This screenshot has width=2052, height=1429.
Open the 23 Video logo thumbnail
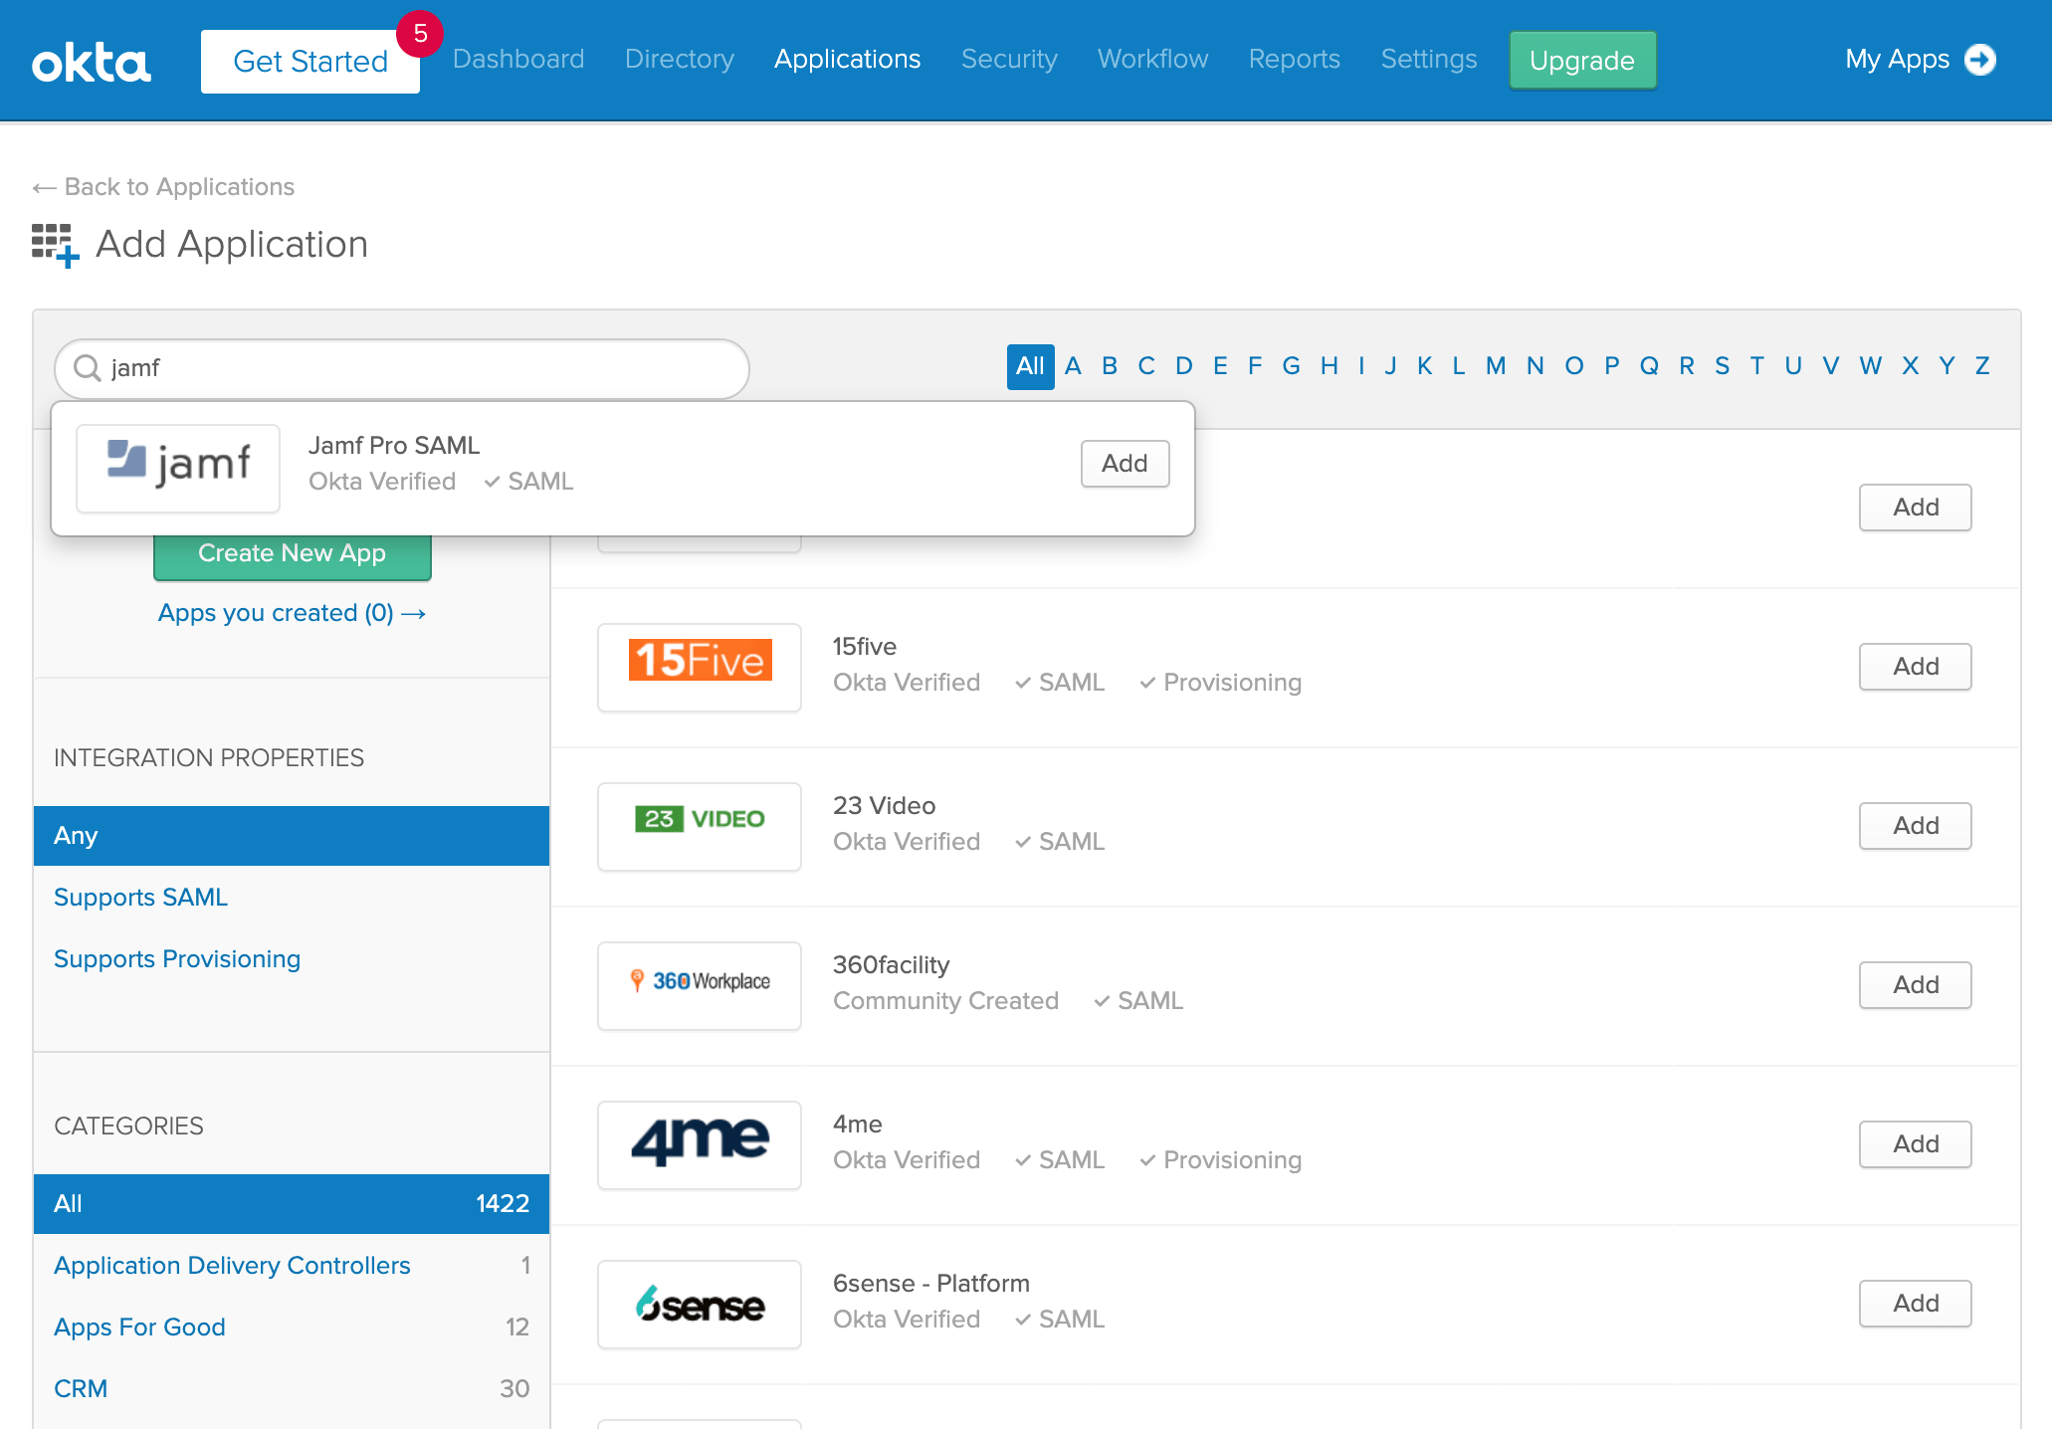[x=700, y=827]
